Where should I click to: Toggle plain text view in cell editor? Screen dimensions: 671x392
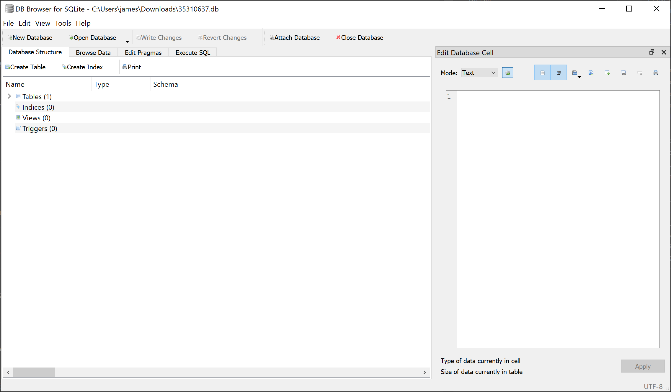click(x=542, y=73)
